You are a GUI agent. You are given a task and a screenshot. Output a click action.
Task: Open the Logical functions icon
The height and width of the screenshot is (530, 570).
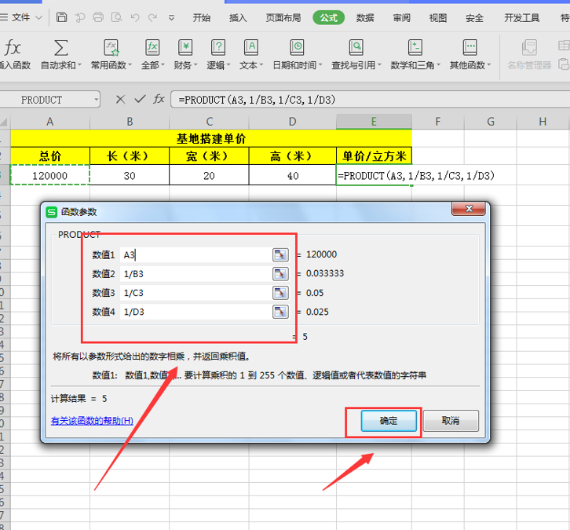pyautogui.click(x=218, y=48)
